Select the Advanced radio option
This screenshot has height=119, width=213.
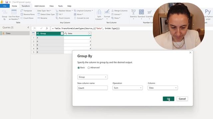89,68
